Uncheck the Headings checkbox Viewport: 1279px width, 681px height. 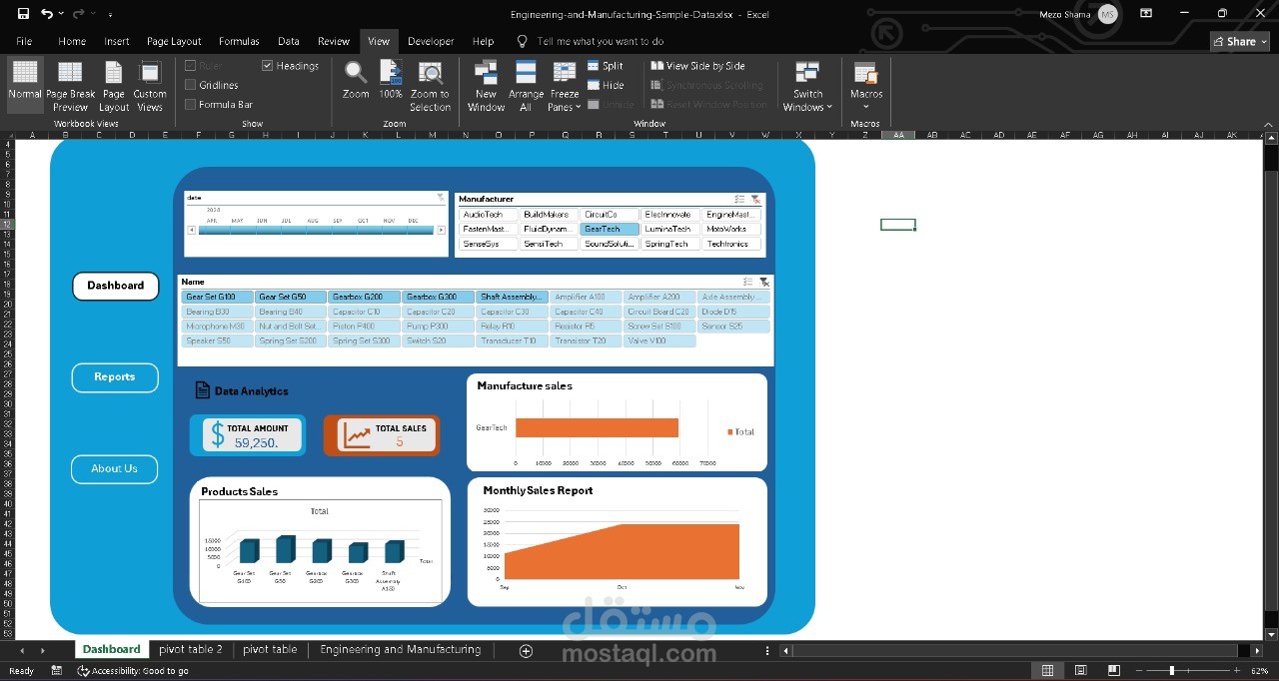click(x=267, y=65)
